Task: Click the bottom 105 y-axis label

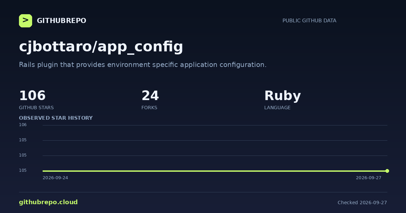Action: (x=23, y=170)
